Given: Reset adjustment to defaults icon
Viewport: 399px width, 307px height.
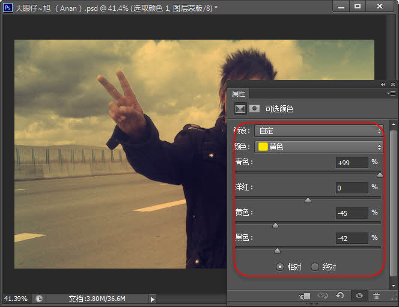Looking at the screenshot, I should tap(341, 296).
